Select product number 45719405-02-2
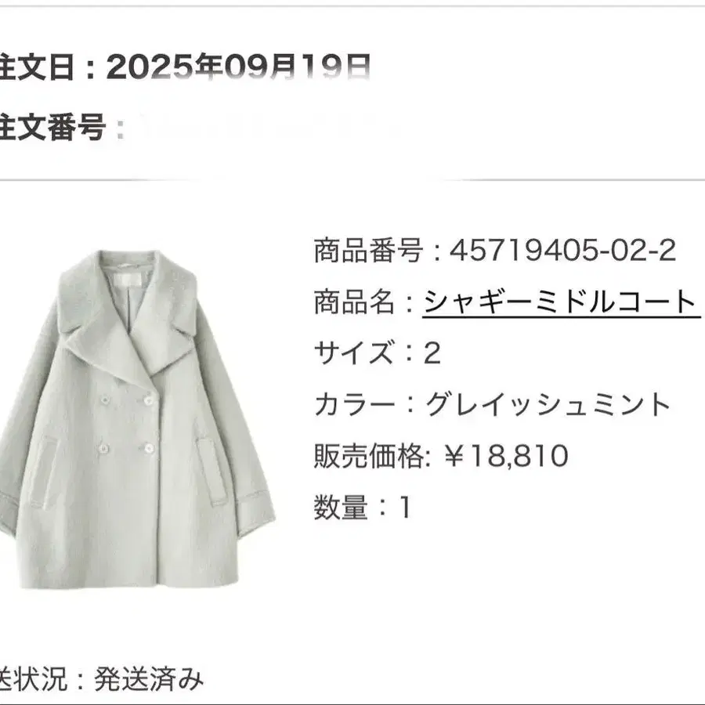 click(563, 250)
